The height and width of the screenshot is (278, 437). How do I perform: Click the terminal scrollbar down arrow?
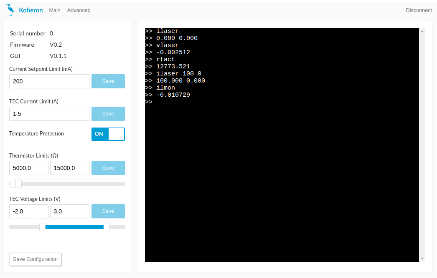point(422,258)
